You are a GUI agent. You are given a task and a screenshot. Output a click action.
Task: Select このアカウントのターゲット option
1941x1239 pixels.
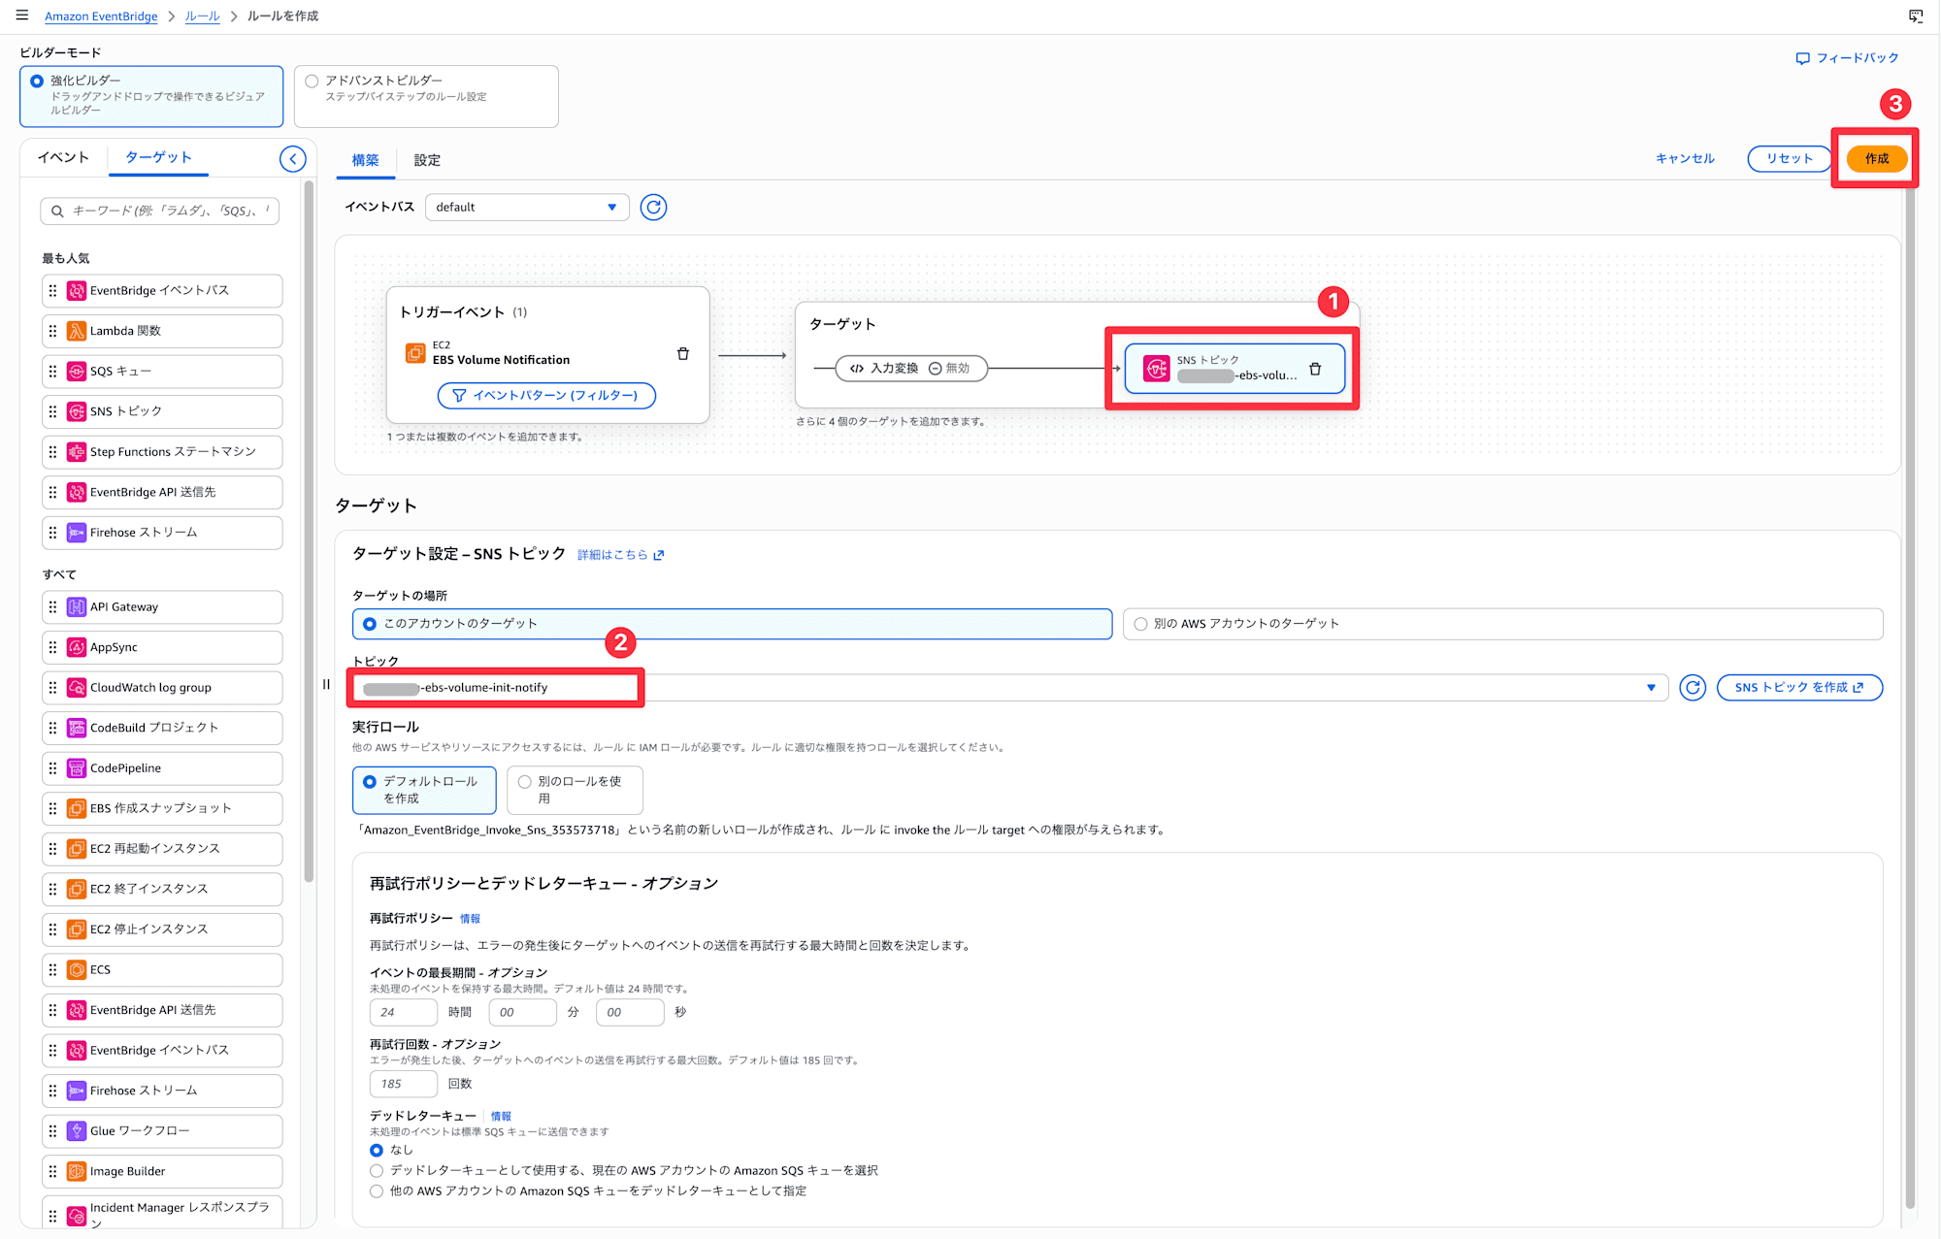[x=732, y=624]
